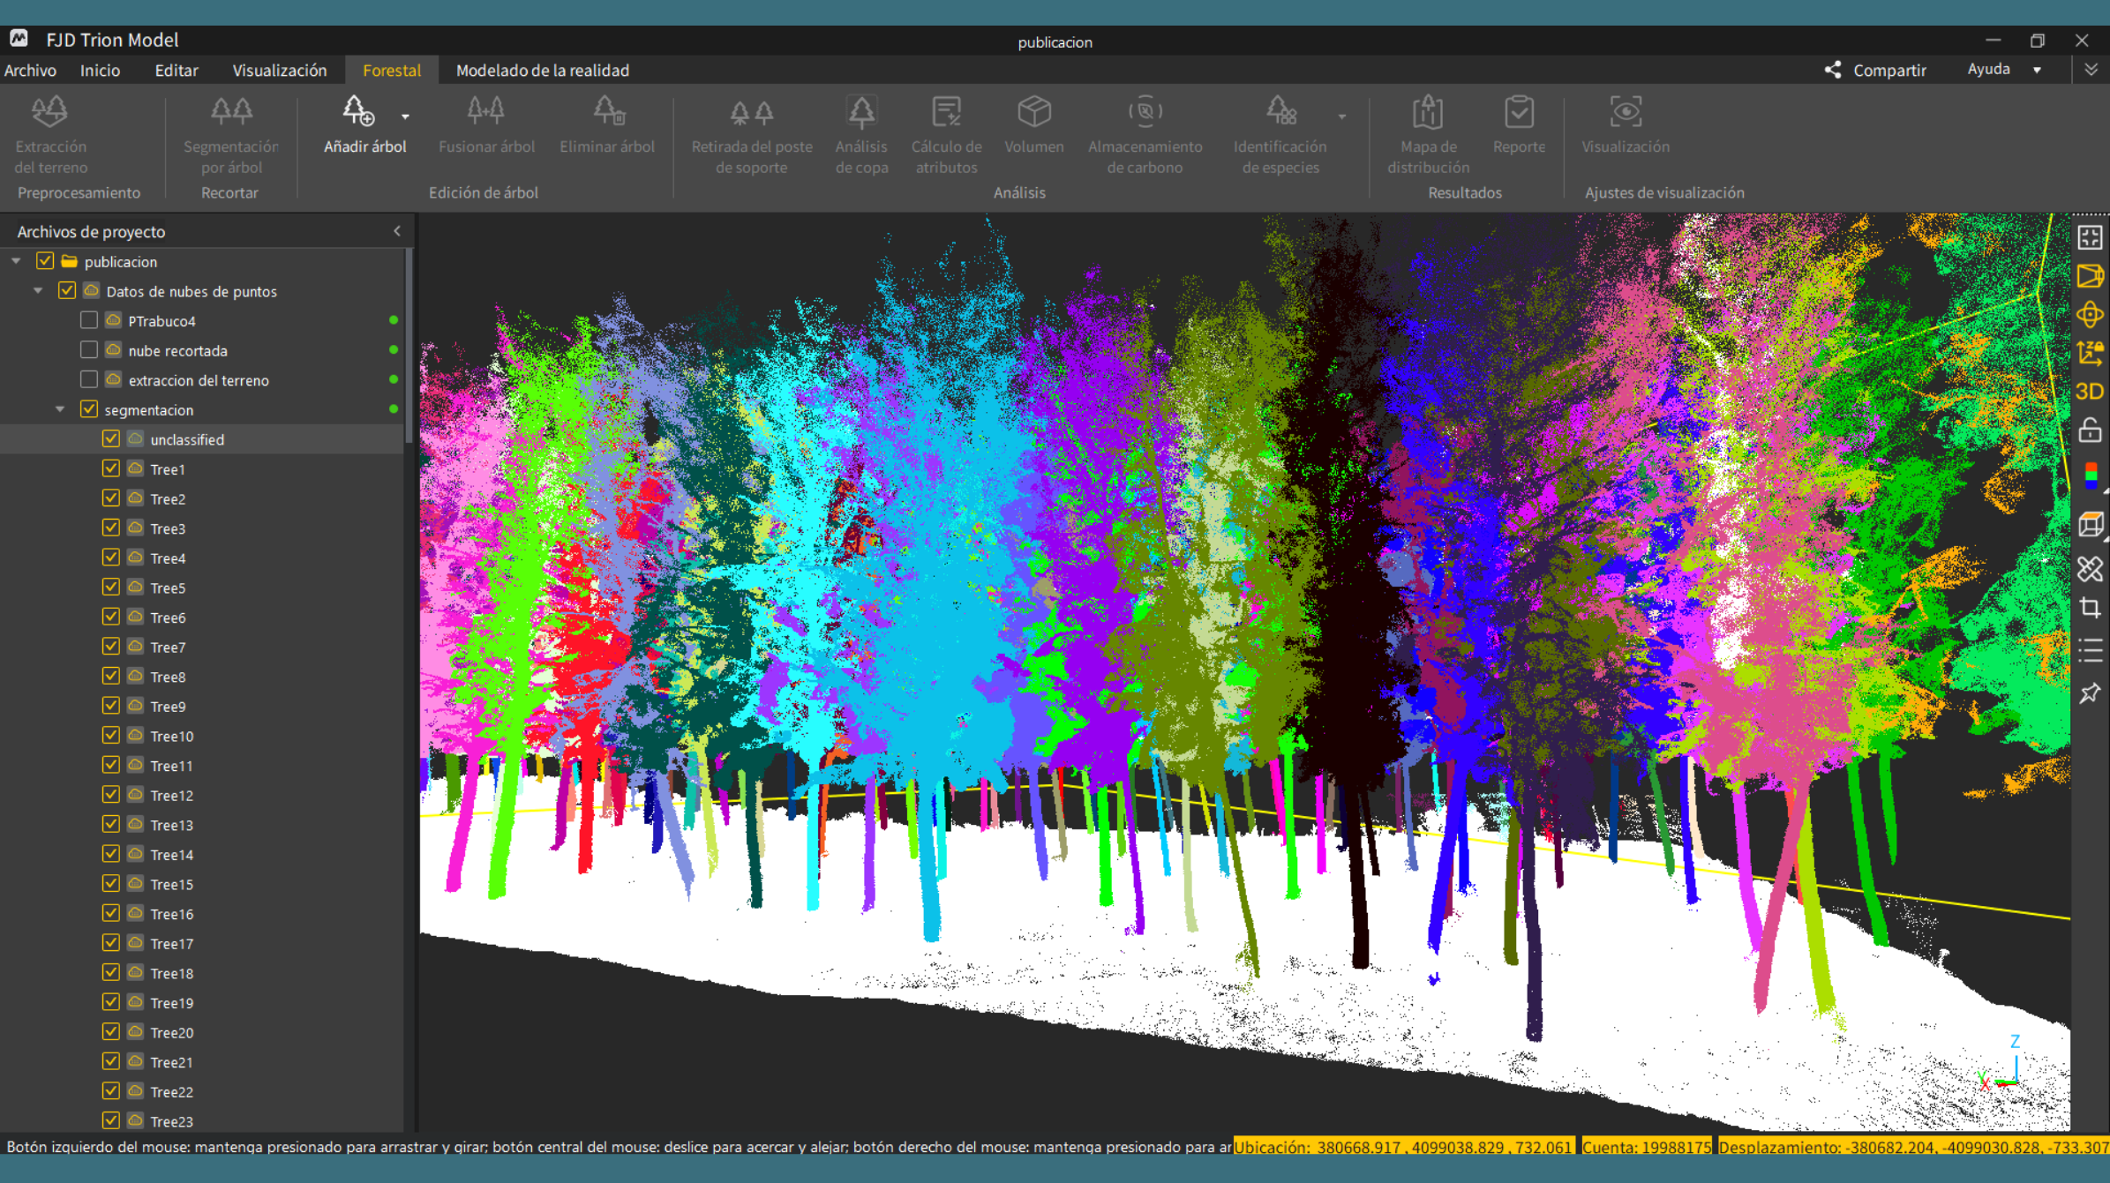
Task: Select the crop tool in right sidebar
Action: (2090, 608)
